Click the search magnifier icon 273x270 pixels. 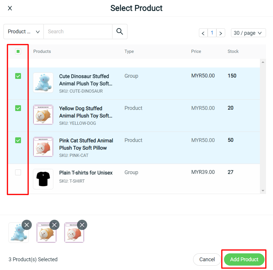pos(120,31)
